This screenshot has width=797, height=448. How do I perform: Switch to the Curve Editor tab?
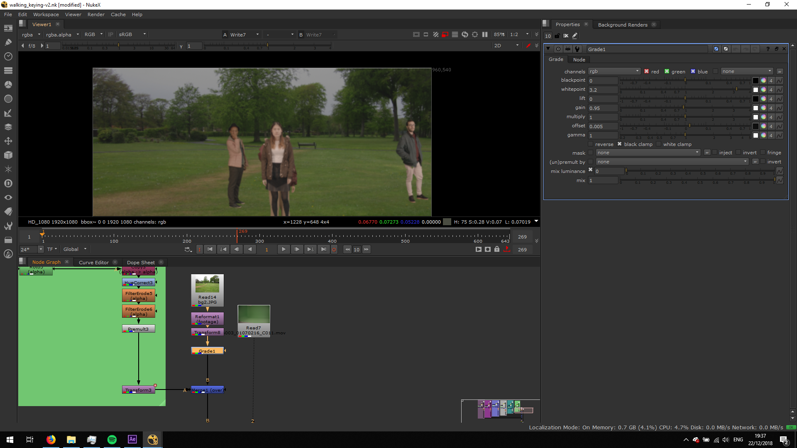94,262
